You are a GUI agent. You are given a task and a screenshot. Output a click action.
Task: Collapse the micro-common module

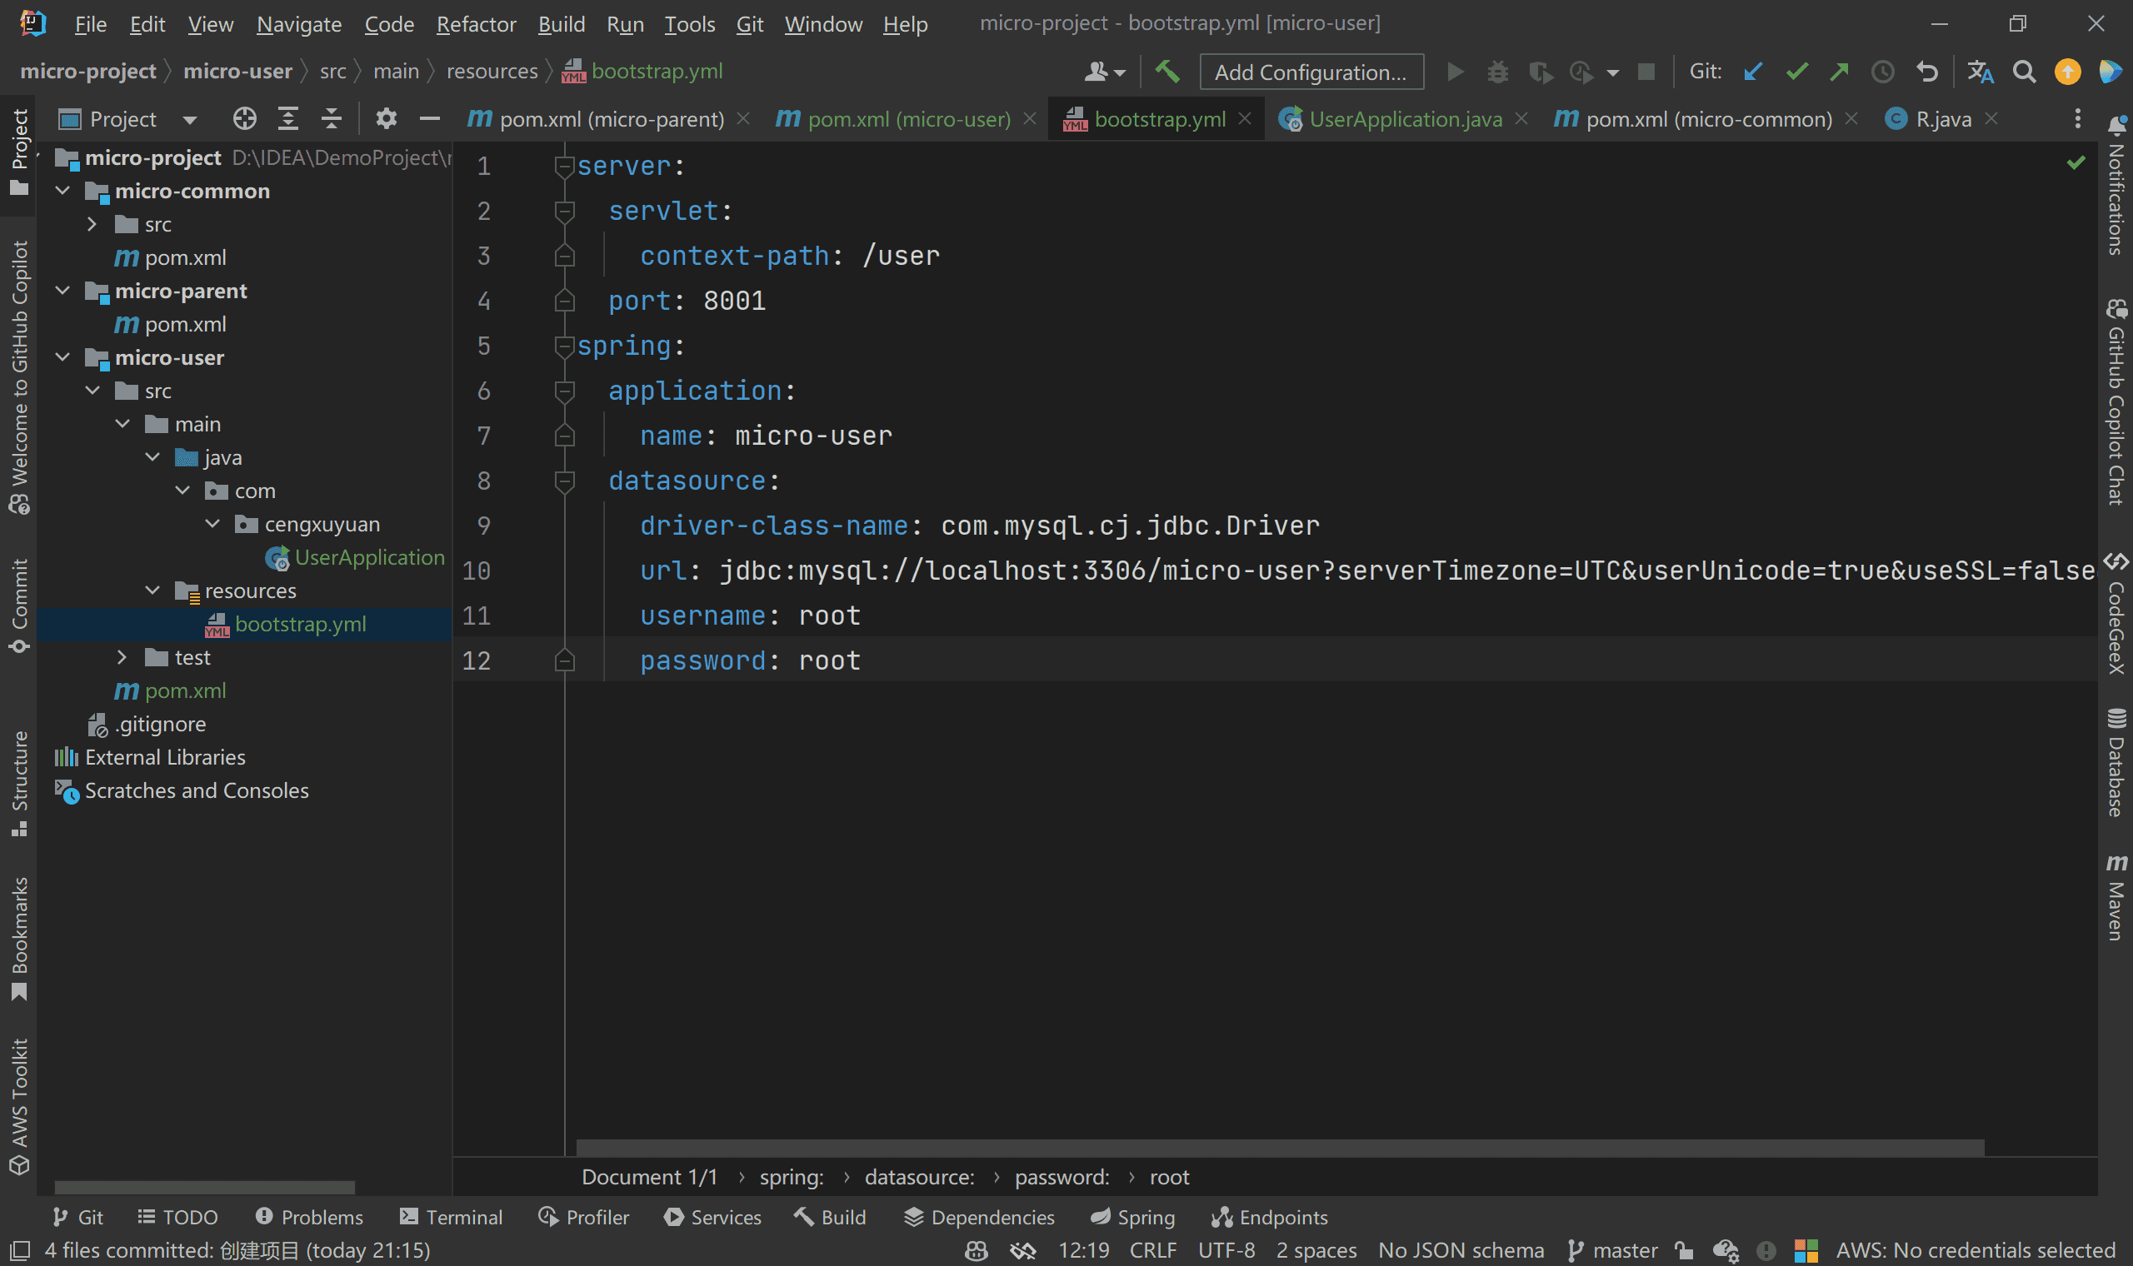tap(62, 190)
